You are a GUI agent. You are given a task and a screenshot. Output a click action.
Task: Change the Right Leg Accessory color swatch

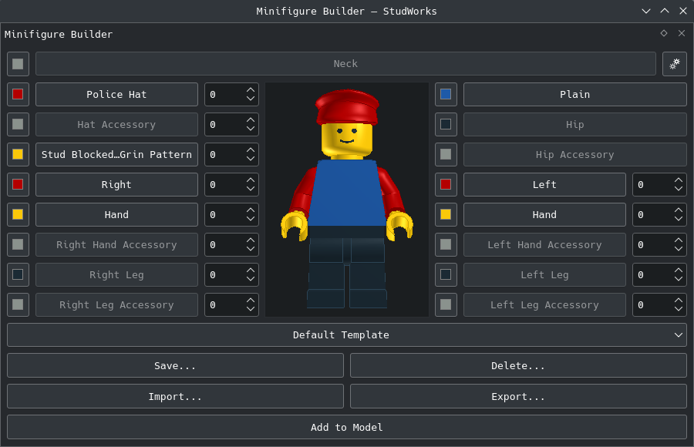19,305
